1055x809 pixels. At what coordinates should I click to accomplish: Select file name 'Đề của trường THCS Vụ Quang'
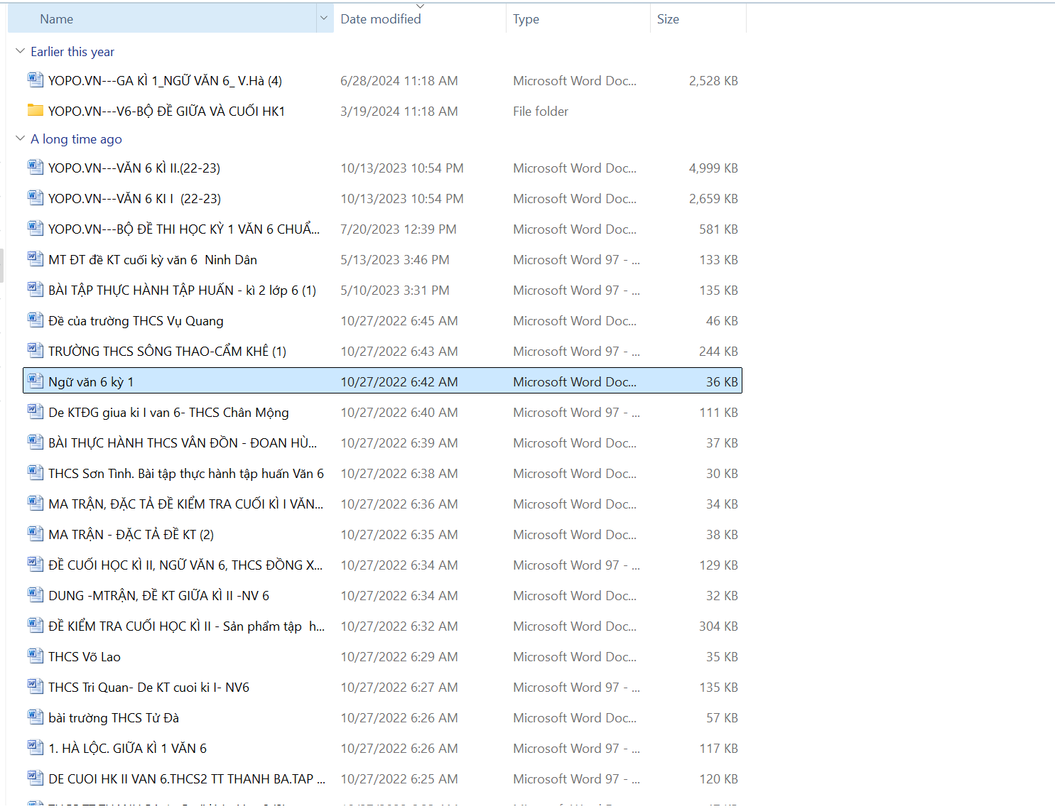pyautogui.click(x=136, y=321)
